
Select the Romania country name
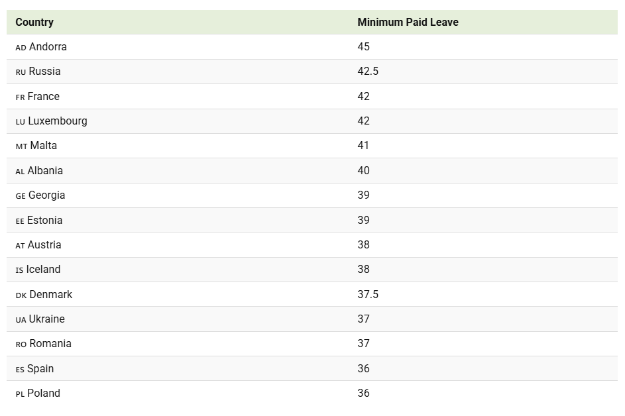[50, 344]
